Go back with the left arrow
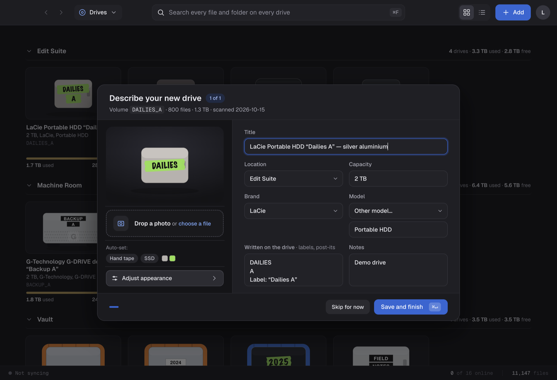Viewport: 557px width, 380px height. tap(46, 12)
